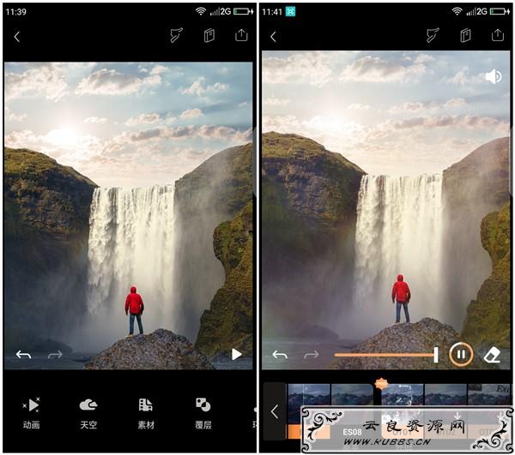
Task: Go back using arrow in 11:41 header
Action: coord(273,36)
